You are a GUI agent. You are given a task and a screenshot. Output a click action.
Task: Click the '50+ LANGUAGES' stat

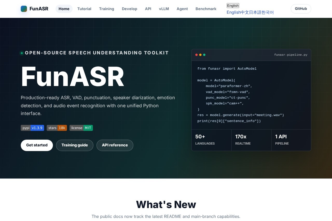[211, 140]
